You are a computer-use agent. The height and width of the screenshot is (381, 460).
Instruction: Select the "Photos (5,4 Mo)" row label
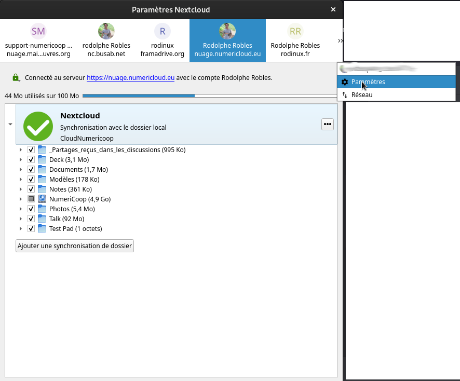point(72,209)
